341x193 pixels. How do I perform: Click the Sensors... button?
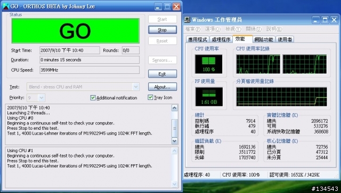pos(162,60)
